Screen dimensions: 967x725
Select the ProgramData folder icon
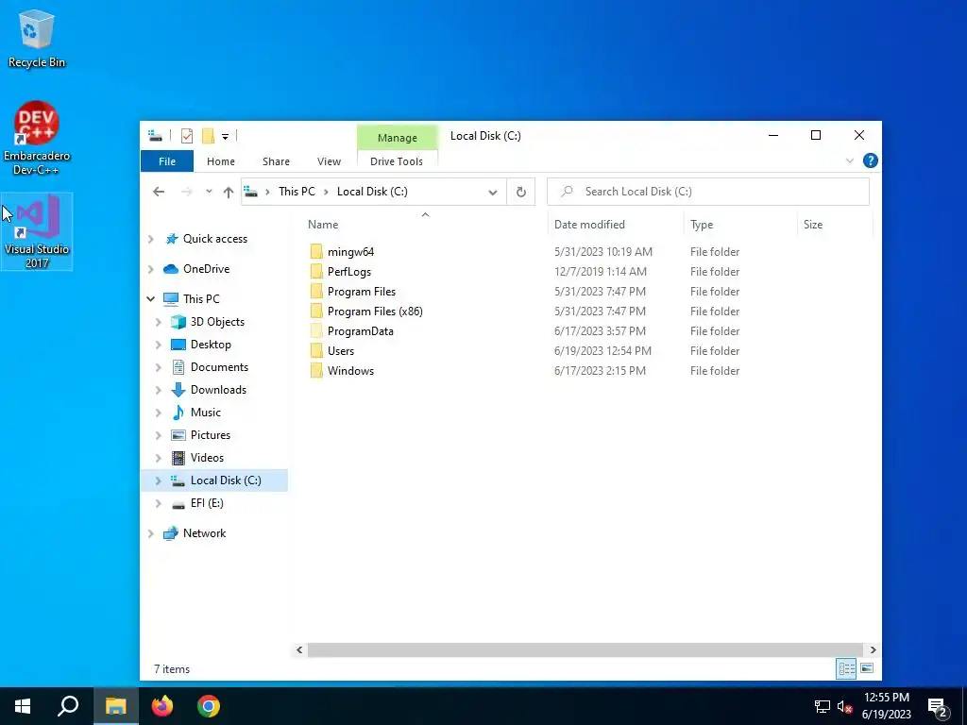click(316, 331)
